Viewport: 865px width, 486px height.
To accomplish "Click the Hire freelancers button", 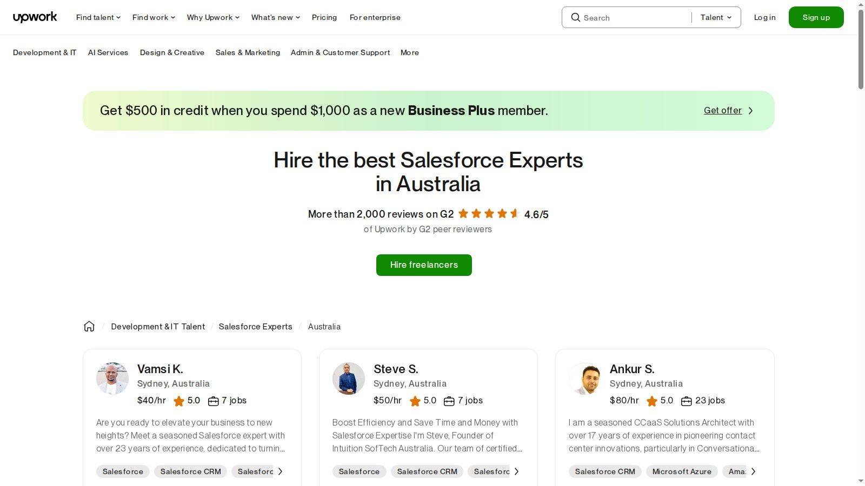I will (x=424, y=265).
